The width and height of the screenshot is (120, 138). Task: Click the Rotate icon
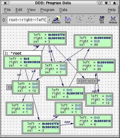click(x=90, y=19)
